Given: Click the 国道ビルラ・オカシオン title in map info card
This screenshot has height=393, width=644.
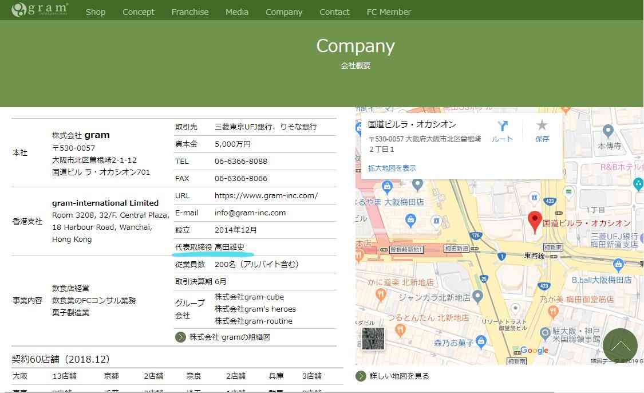Looking at the screenshot, I should pyautogui.click(x=412, y=124).
